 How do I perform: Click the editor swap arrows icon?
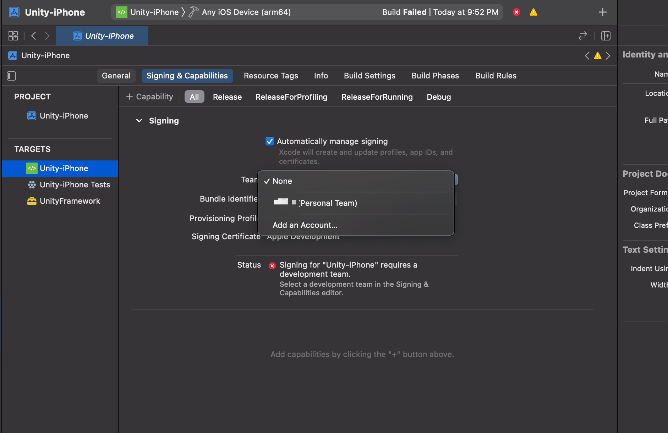point(582,36)
